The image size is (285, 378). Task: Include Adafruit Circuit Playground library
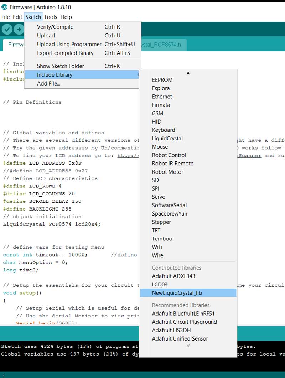coord(188,322)
